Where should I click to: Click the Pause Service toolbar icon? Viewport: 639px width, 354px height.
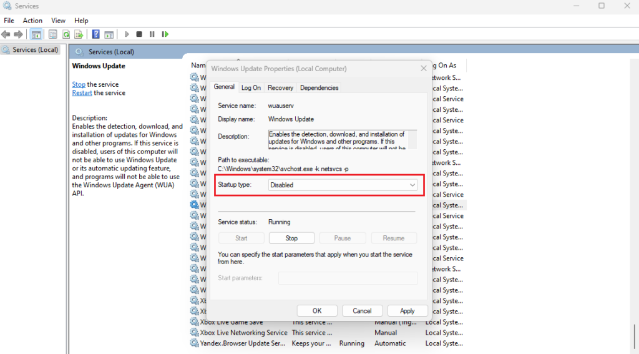[152, 34]
